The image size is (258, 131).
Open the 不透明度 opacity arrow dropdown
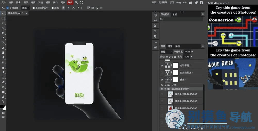pyautogui.click(x=192, y=52)
